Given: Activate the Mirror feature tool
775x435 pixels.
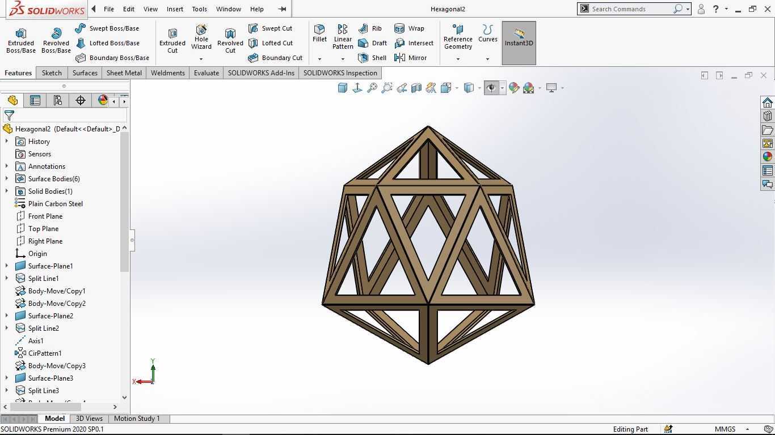Looking at the screenshot, I should point(410,58).
